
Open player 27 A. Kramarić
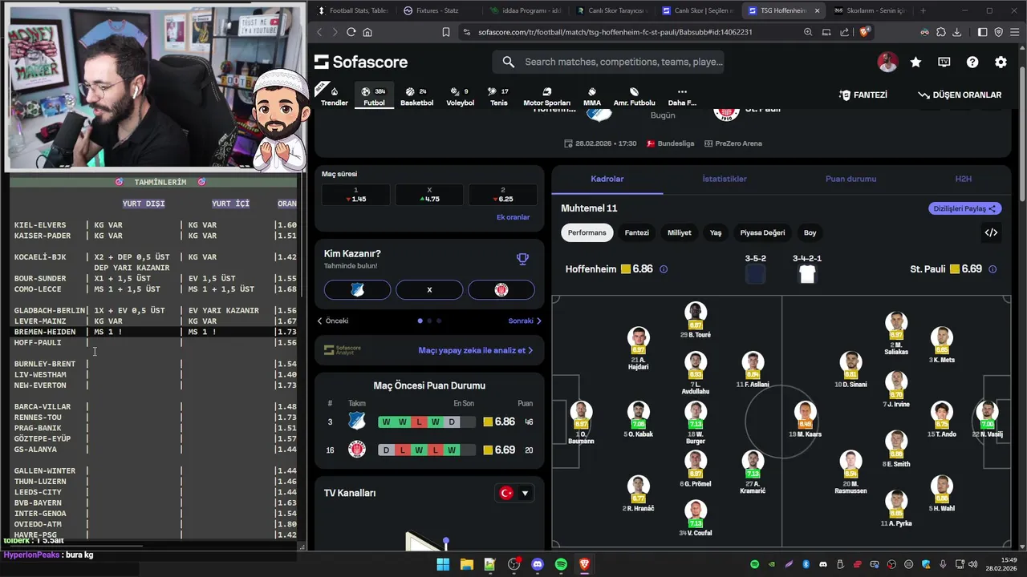click(753, 472)
